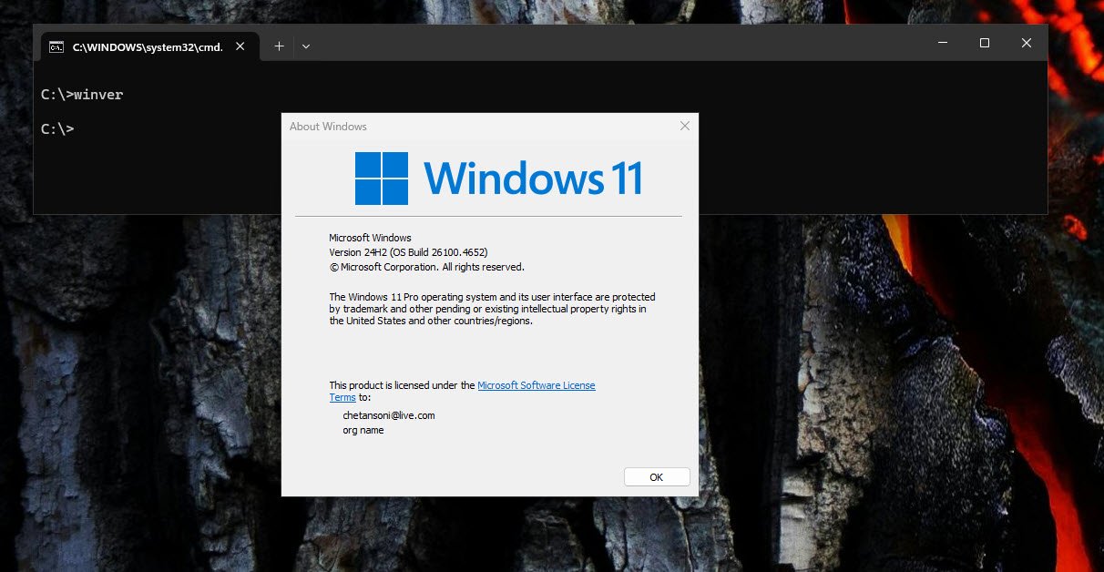Click the Windows 11 Pro trademark paragraph
Screen dimensions: 1104x572
pyautogui.click(x=492, y=309)
